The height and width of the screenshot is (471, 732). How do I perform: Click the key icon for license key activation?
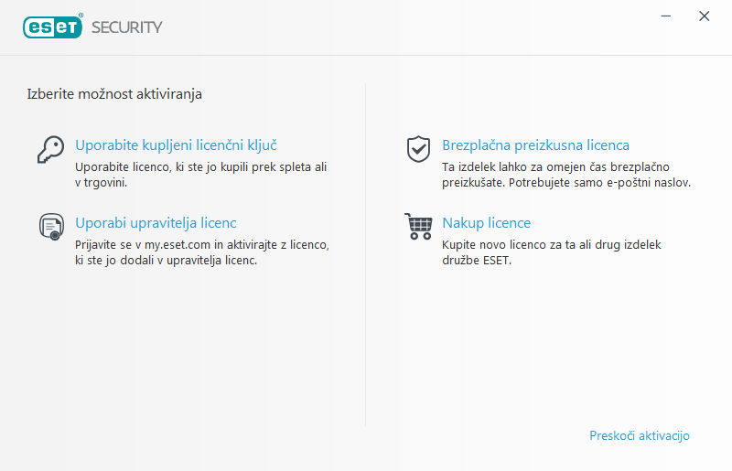[49, 148]
